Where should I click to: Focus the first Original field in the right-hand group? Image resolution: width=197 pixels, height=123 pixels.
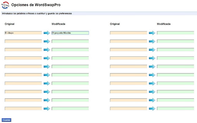click(129, 33)
